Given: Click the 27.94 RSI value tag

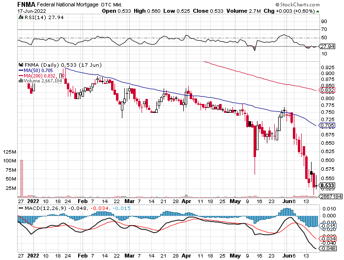Looking at the screenshot, I should (327, 47).
